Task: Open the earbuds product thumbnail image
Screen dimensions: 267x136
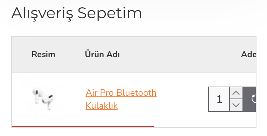Action: (42, 99)
